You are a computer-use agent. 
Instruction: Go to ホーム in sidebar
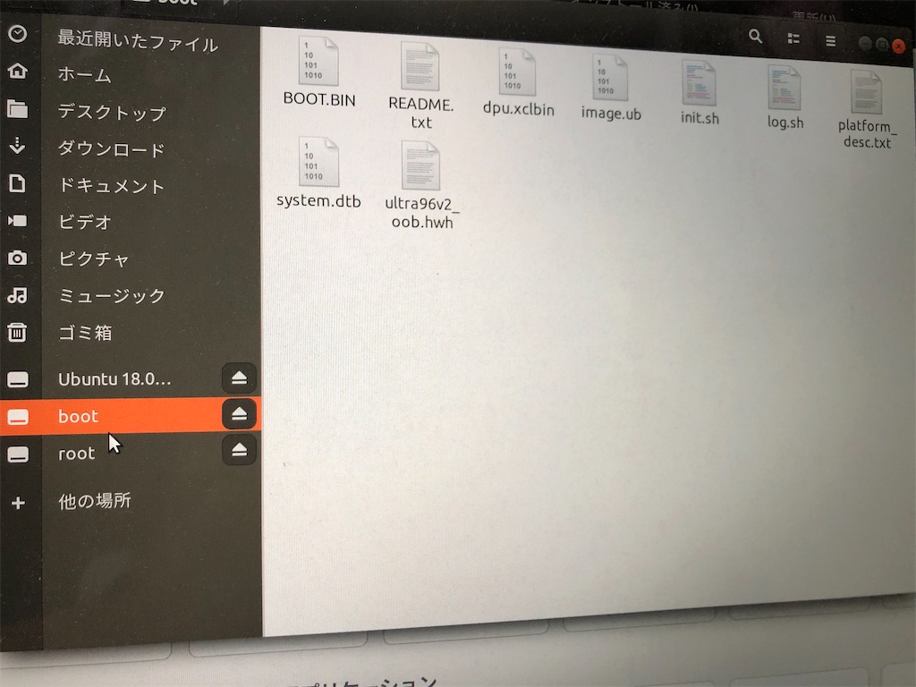pos(84,75)
